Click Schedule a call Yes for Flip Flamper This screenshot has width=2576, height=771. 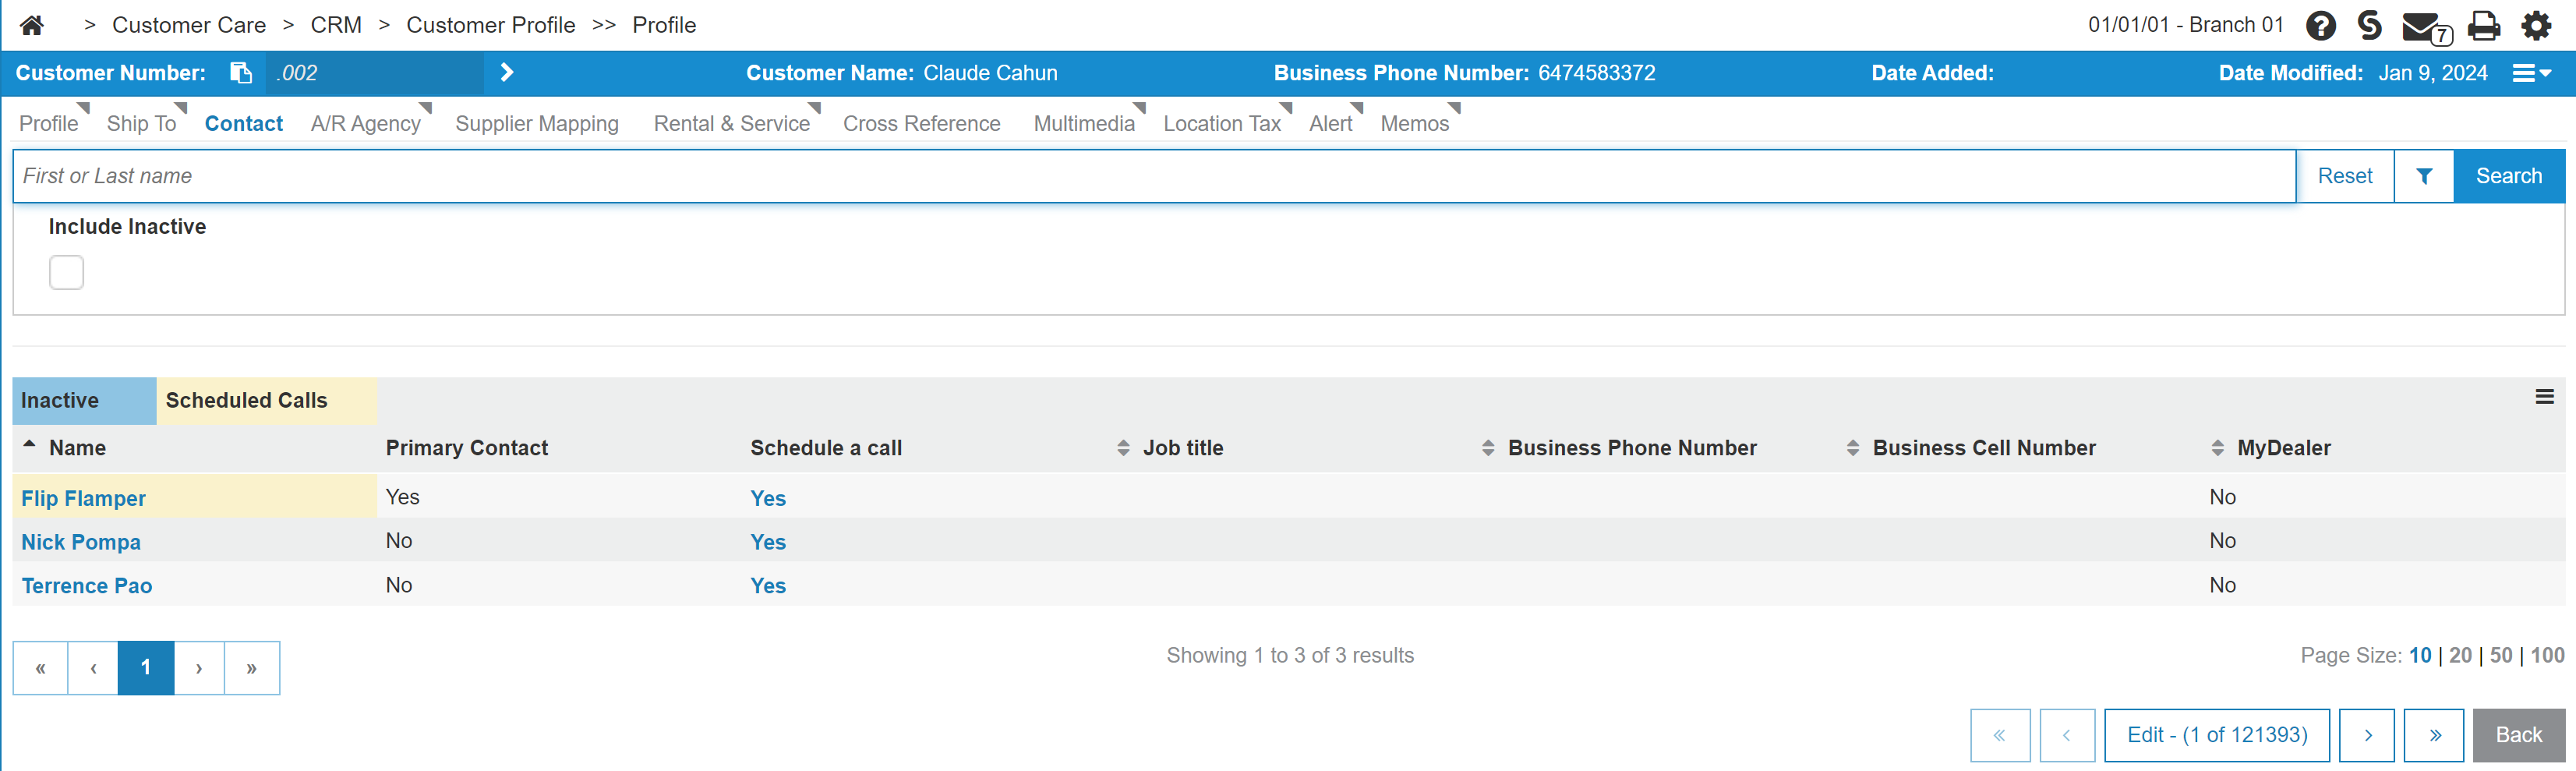pyautogui.click(x=768, y=498)
